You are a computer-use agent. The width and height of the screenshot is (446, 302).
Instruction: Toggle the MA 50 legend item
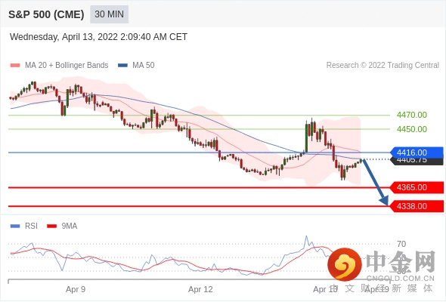(x=136, y=66)
